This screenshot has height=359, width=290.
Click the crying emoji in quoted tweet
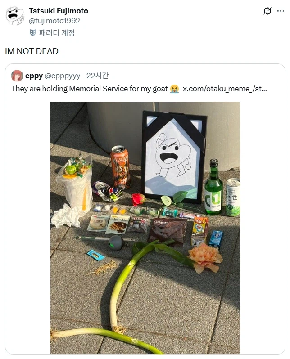(174, 89)
